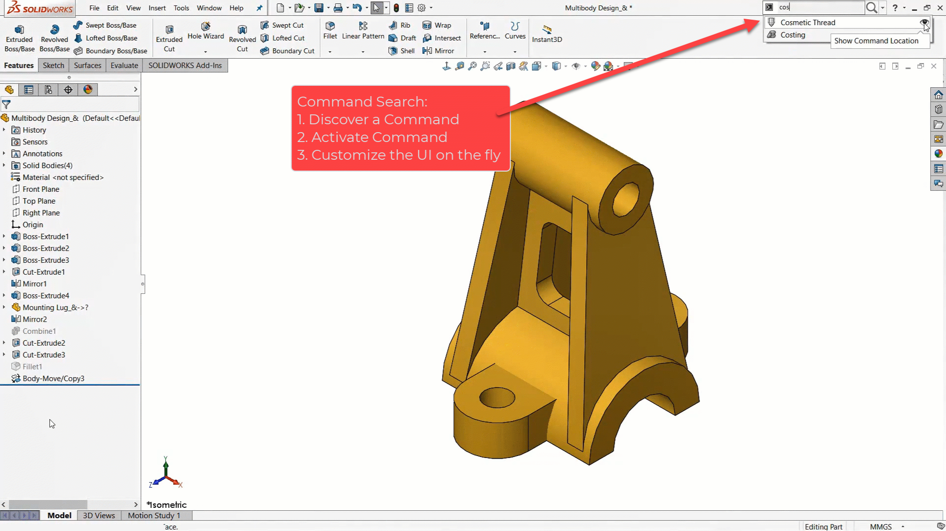Show command location for Cosmetic Thread
The image size is (946, 531).
pos(923,23)
